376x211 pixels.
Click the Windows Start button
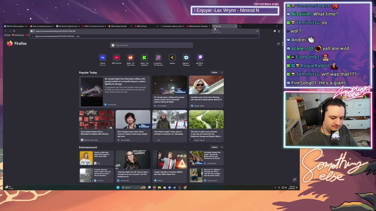coord(118,188)
